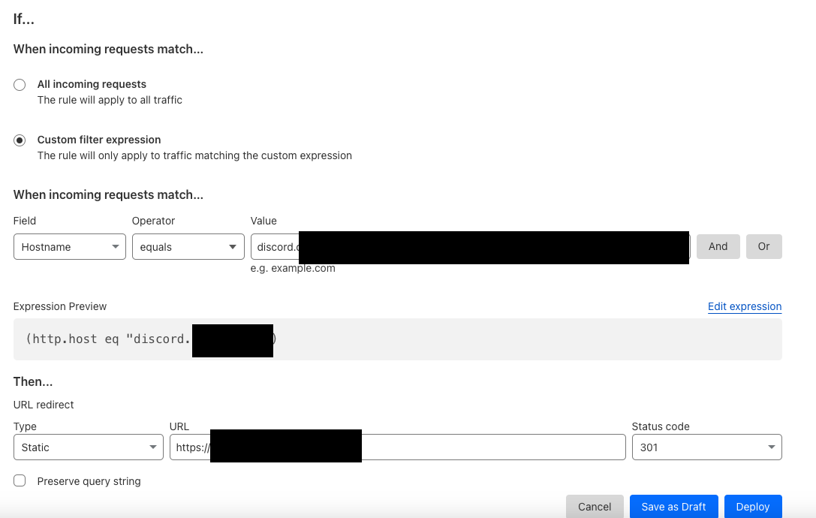Screen dimensions: 816x518
Task: Click the 'URL redirect' label
Action: pos(44,405)
